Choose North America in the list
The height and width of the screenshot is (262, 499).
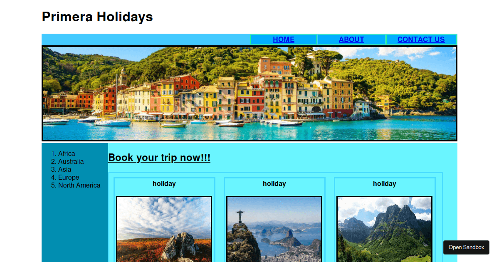click(x=79, y=185)
